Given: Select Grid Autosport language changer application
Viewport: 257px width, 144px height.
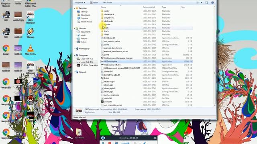Looking at the screenshot, I should 146,58.
